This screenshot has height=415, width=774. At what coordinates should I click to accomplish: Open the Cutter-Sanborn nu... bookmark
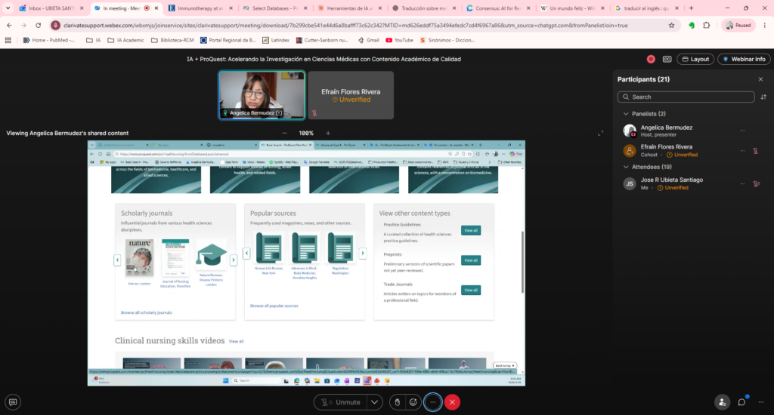322,41
